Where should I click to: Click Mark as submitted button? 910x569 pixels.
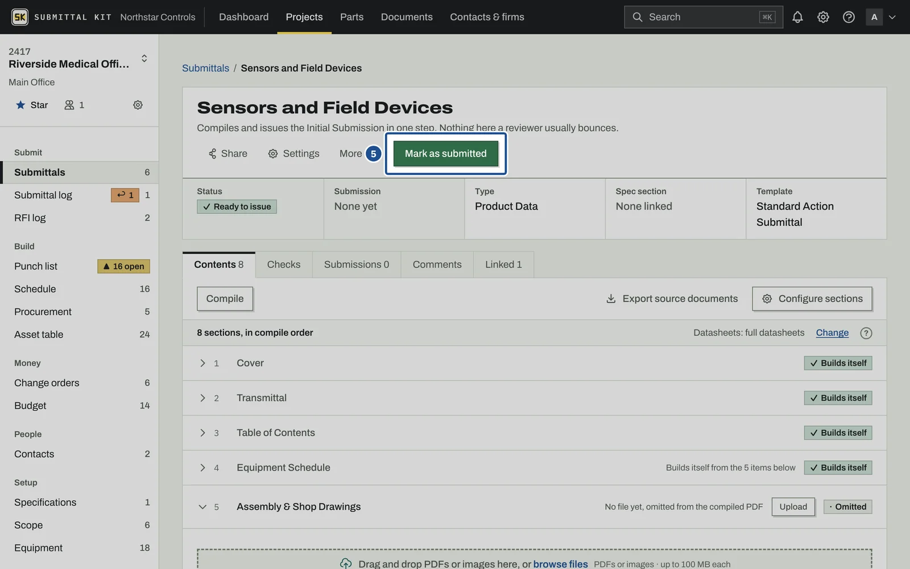pos(446,154)
